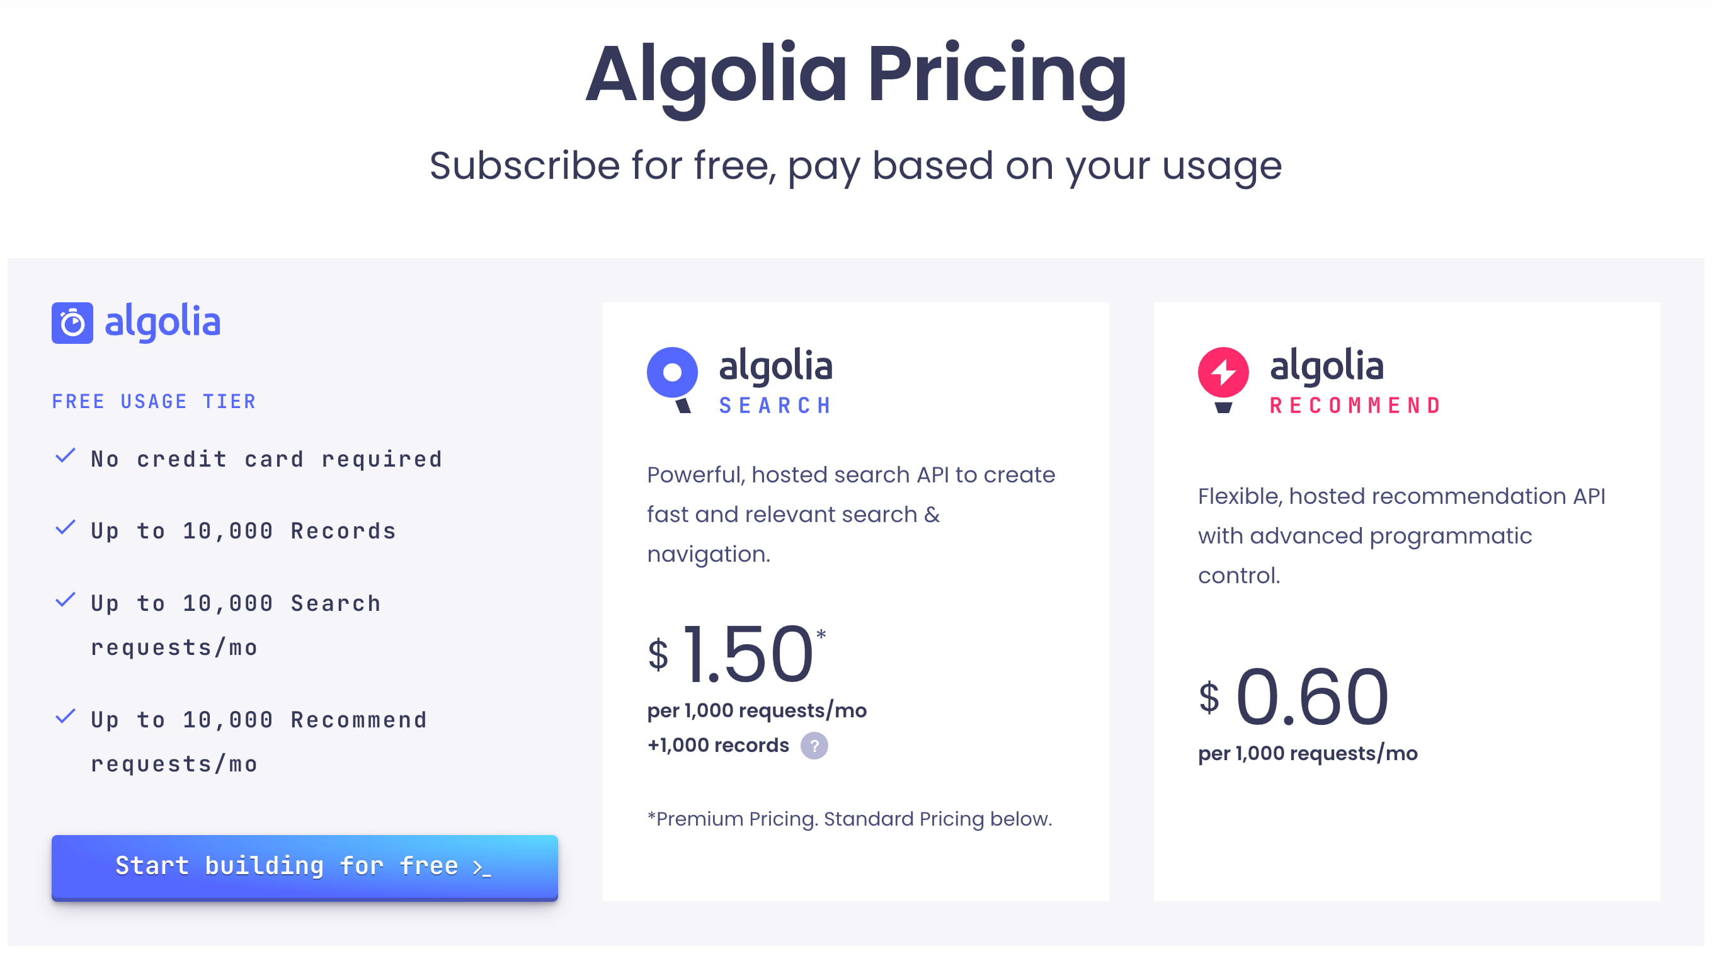The height and width of the screenshot is (956, 1712).
Task: Click the Algolia Pricing heading
Action: [x=855, y=74]
